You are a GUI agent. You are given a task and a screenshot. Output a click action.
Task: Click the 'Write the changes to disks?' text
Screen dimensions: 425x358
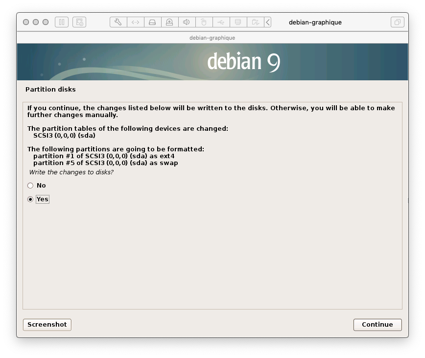coord(71,172)
